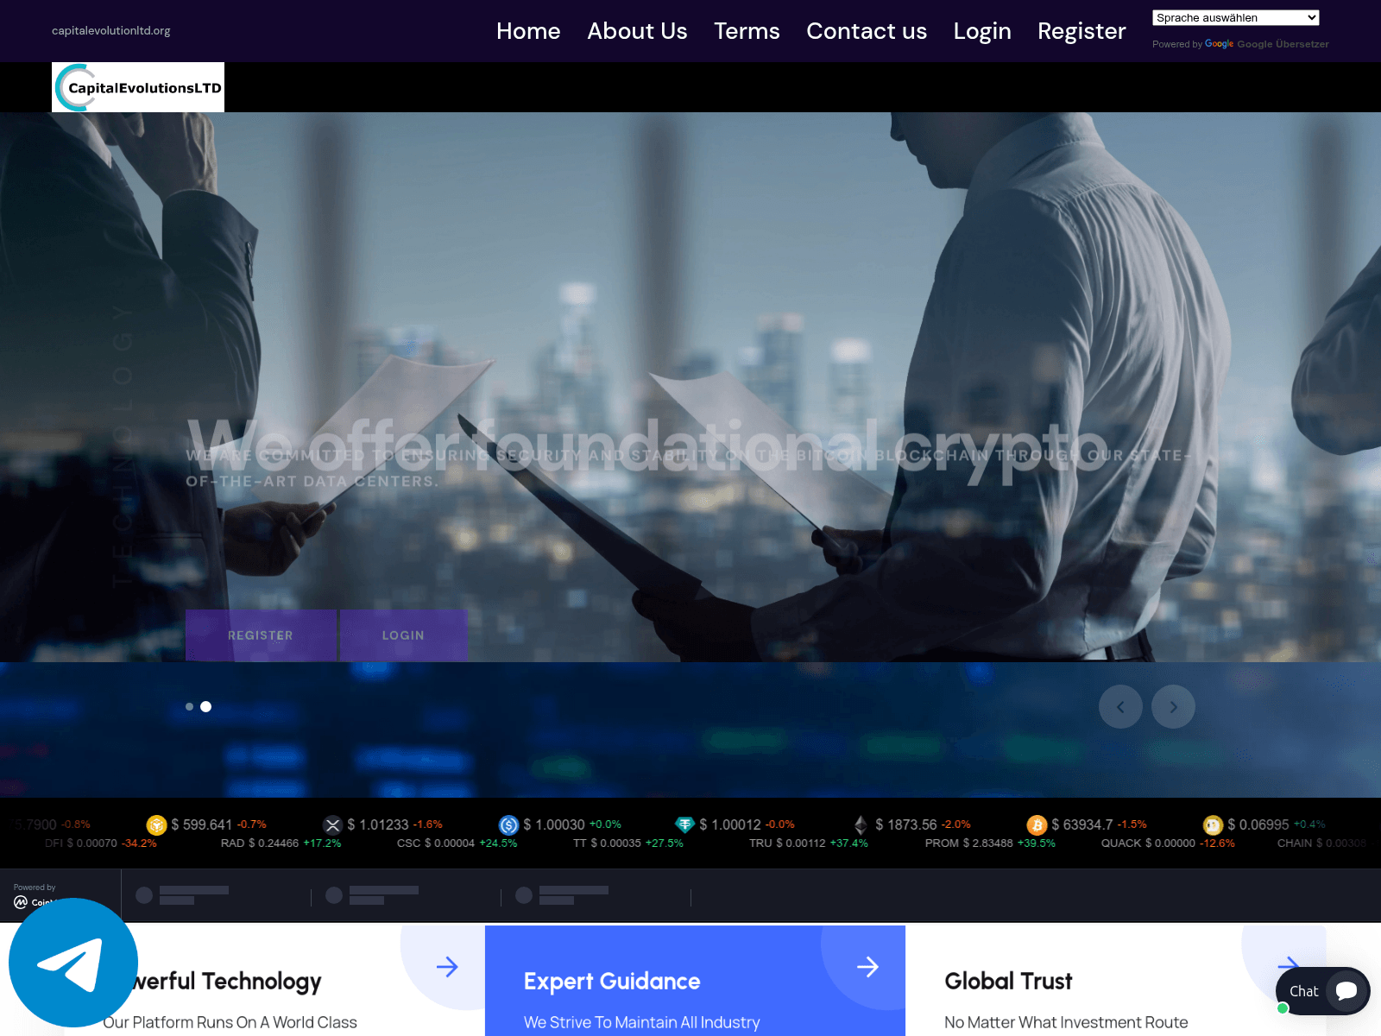
Task: Click the capitalevolutionltd.org site text
Action: [x=111, y=31]
